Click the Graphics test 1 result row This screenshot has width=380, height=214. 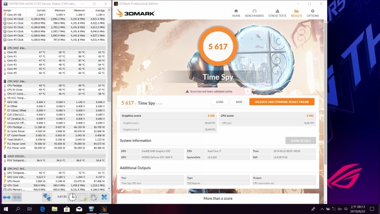pyautogui.click(x=168, y=123)
